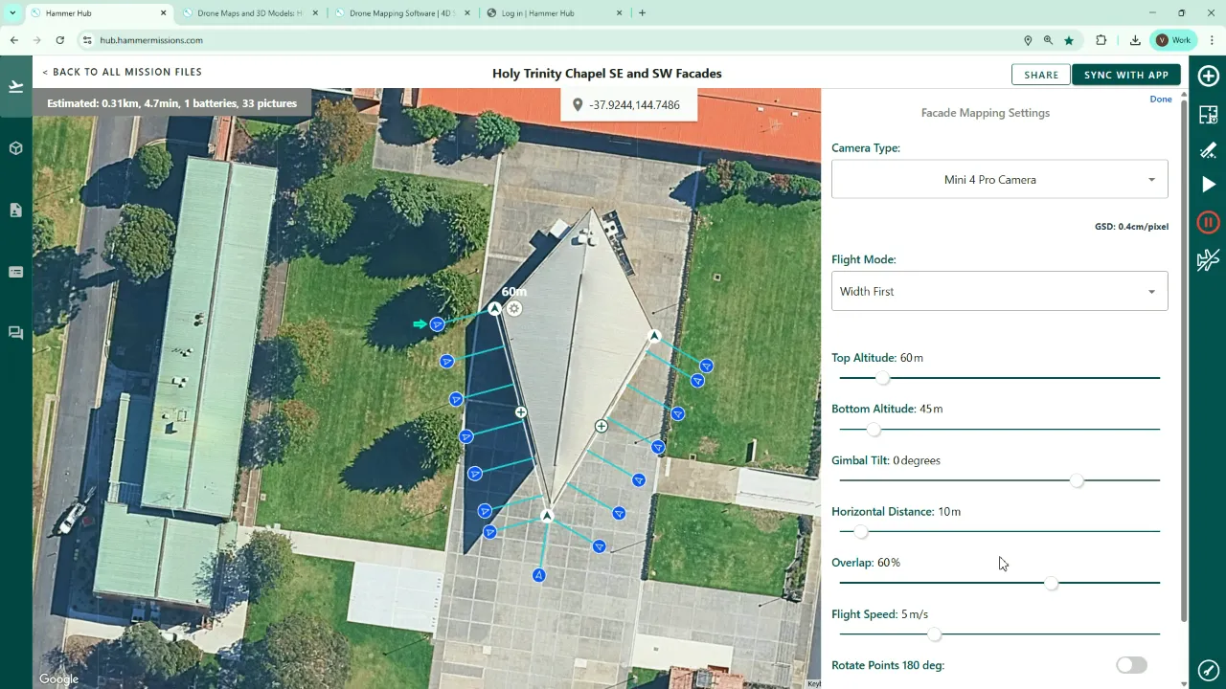Viewport: 1226px width, 689px height.
Task: Click the SHARE button
Action: (x=1040, y=75)
